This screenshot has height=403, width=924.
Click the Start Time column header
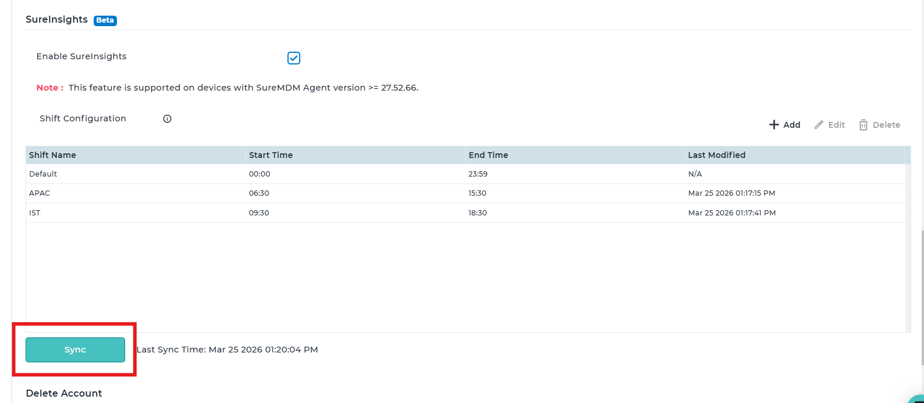tap(271, 155)
